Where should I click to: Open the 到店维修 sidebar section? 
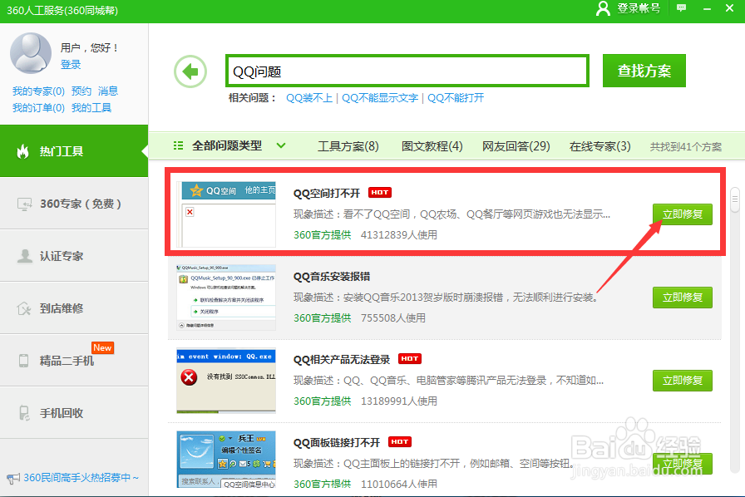(74, 308)
